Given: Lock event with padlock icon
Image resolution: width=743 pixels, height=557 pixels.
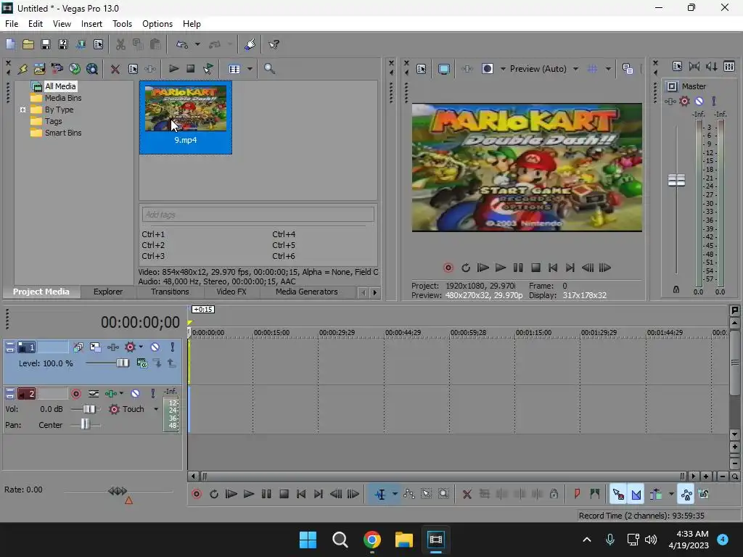Looking at the screenshot, I should [554, 494].
